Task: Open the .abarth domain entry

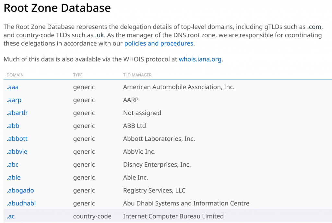Action: click(x=17, y=113)
